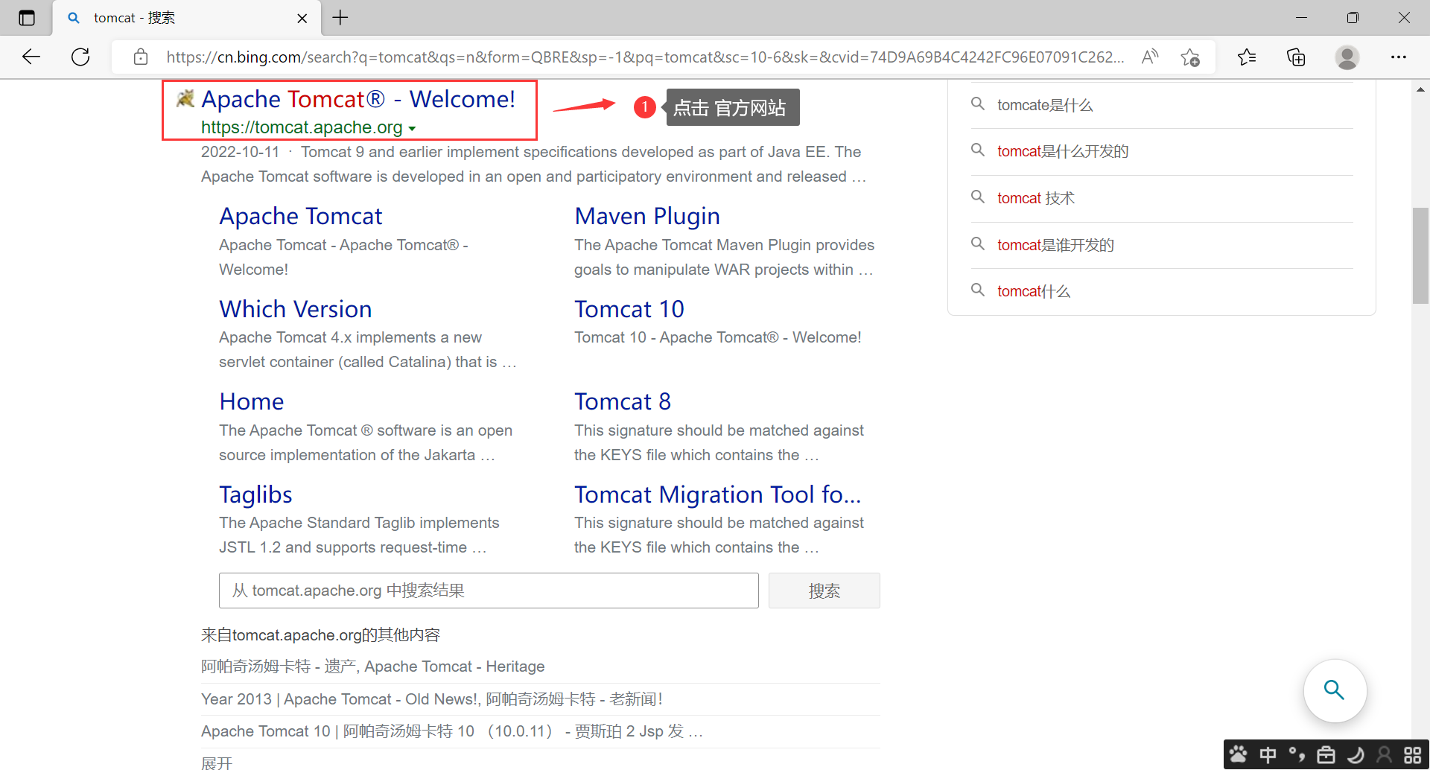The image size is (1430, 770).
Task: Open the 'Tomcat Migration Tool fo...' sitelink
Action: [x=718, y=494]
